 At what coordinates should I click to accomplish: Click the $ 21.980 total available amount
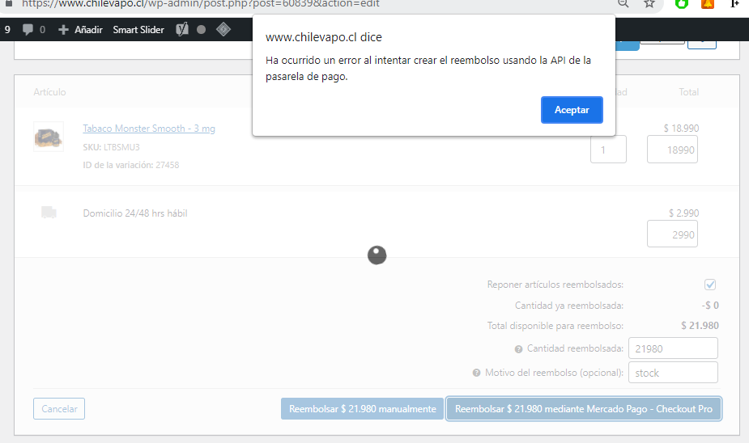[700, 326]
